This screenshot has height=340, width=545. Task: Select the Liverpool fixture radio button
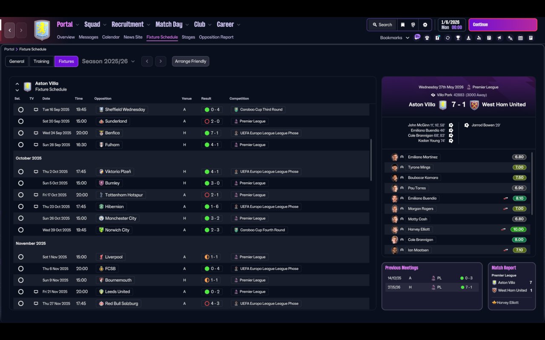coord(21,257)
